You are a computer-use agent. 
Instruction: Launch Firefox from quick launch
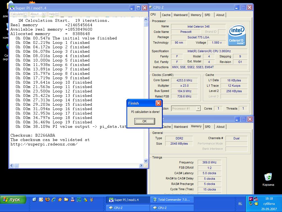pos(47,200)
